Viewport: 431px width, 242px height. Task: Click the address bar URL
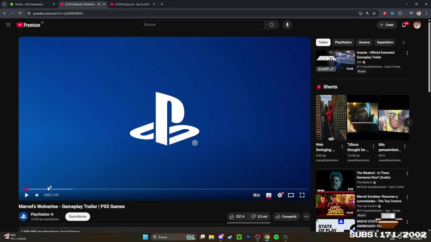[x=58, y=13]
